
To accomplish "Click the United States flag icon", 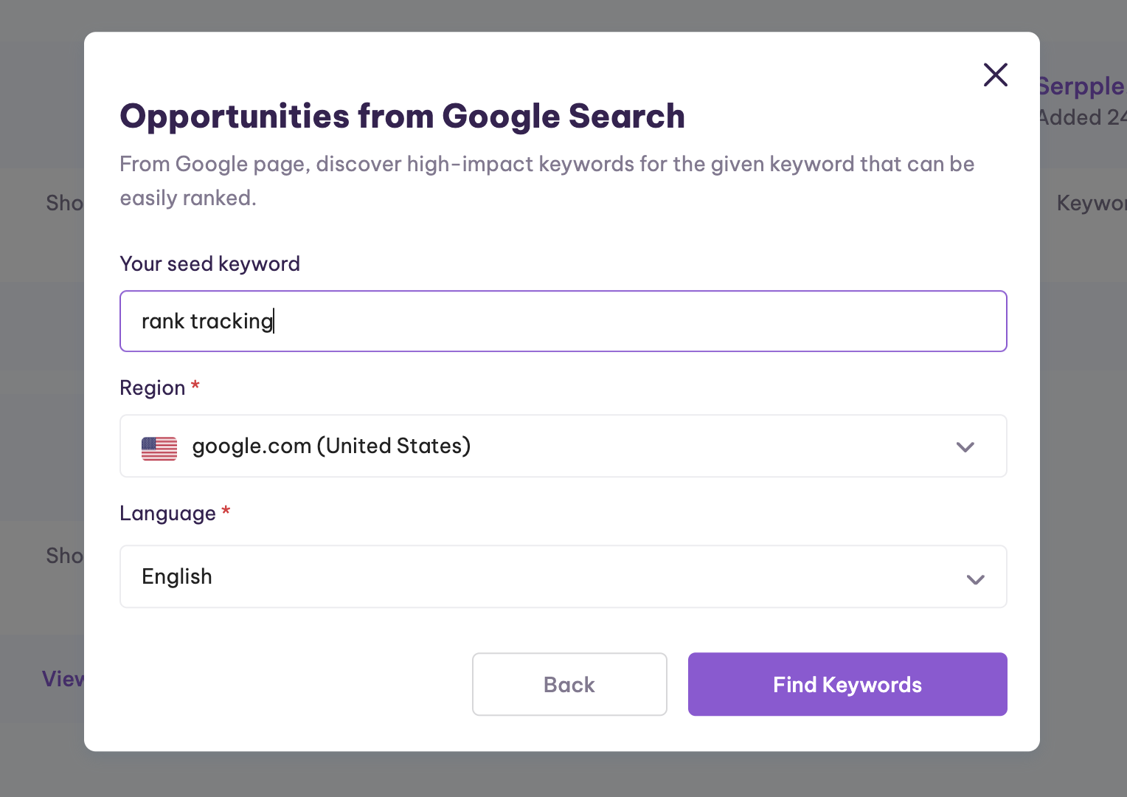I will coord(159,448).
